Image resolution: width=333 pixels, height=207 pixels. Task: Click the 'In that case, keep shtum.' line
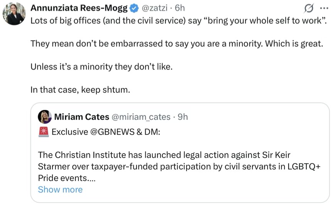[x=81, y=90]
